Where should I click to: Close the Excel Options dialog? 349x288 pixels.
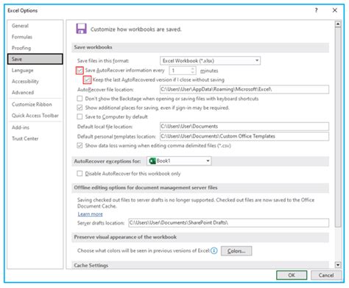[335, 10]
